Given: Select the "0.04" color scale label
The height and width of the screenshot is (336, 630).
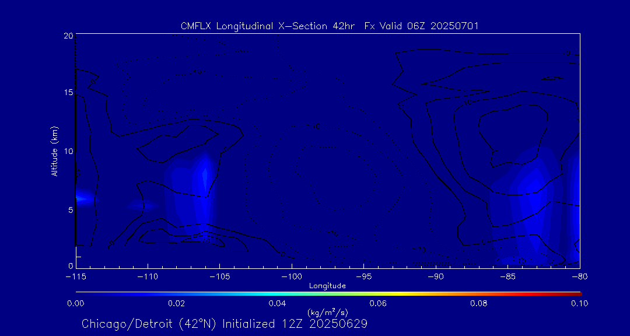Looking at the screenshot, I should pyautogui.click(x=277, y=303).
